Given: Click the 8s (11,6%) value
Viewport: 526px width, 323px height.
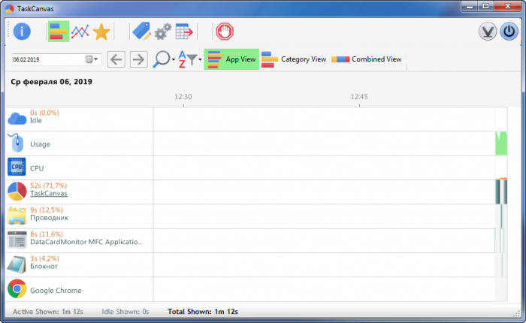Looking at the screenshot, I should pyautogui.click(x=47, y=234).
